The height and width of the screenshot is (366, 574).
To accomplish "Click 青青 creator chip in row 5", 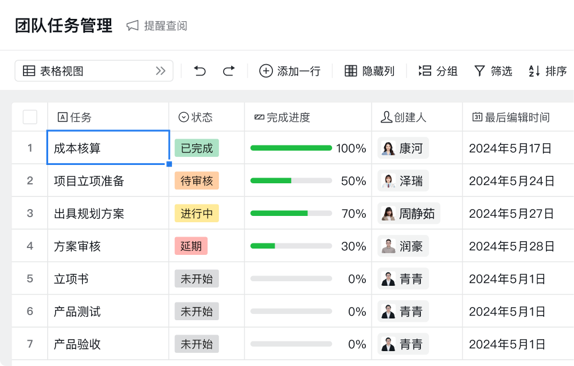I will click(403, 278).
